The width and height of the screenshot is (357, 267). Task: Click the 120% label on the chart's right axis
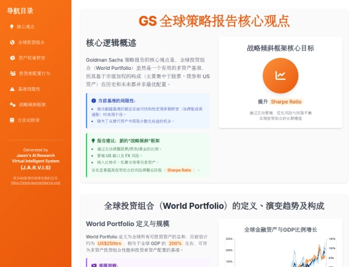332,239
